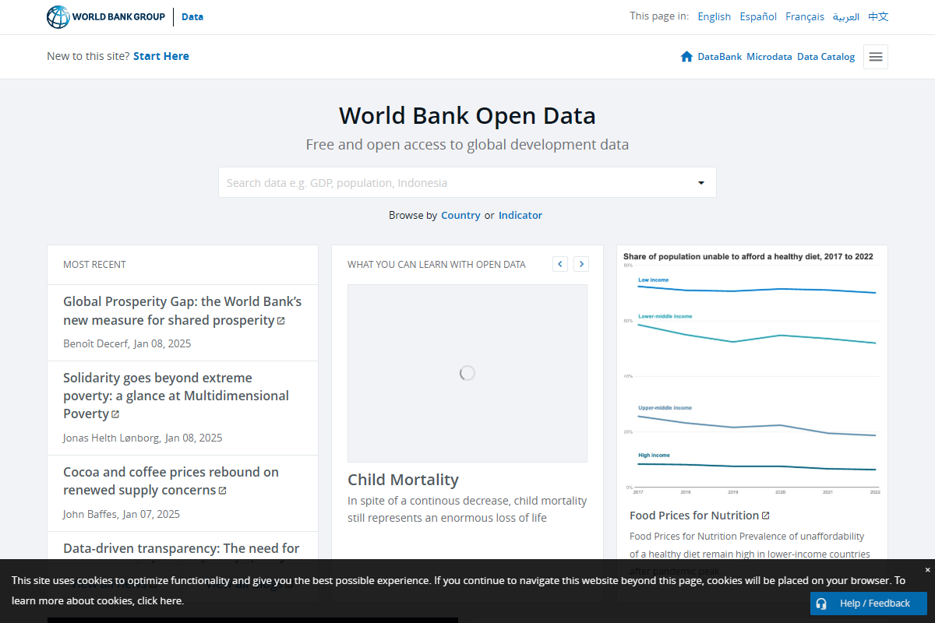Browse by Indicator link

click(520, 216)
